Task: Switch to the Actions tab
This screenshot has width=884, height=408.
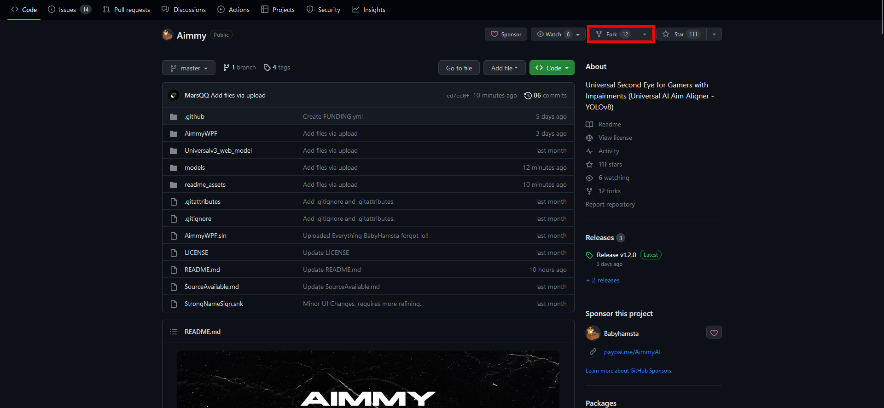Action: click(233, 10)
